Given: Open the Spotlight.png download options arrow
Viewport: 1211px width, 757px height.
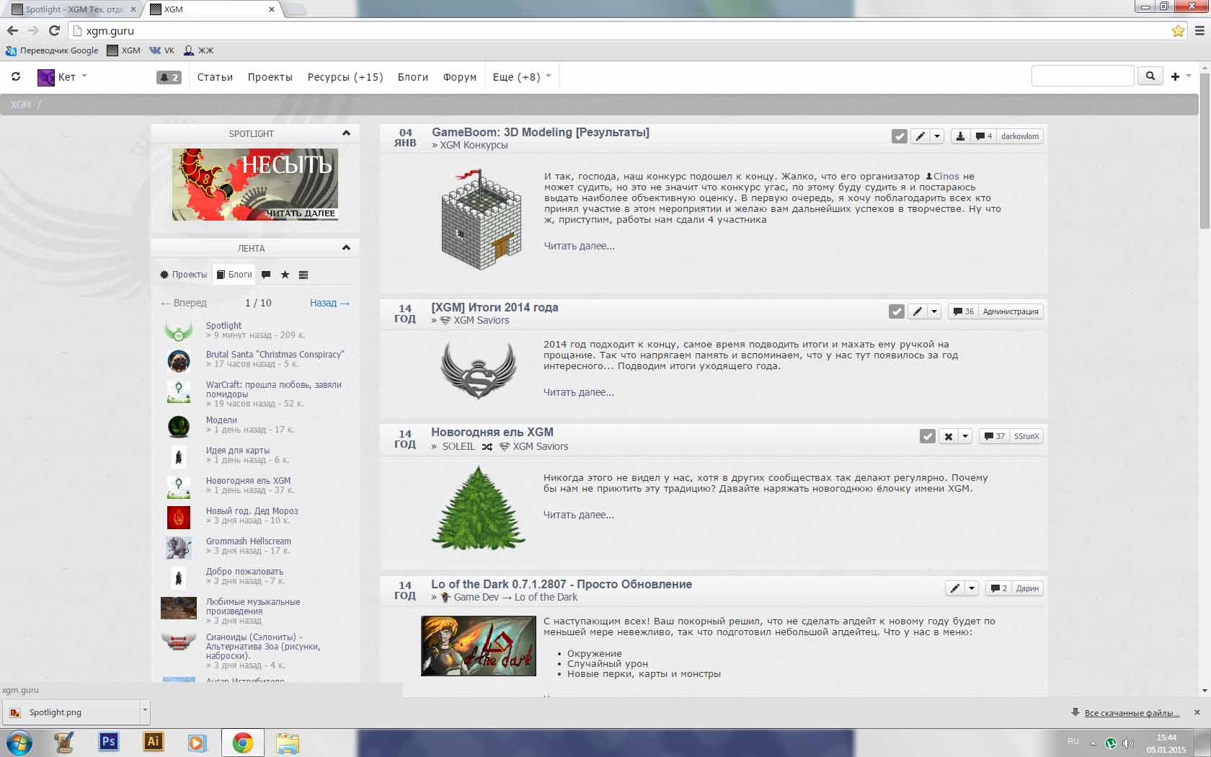Looking at the screenshot, I should tap(145, 712).
